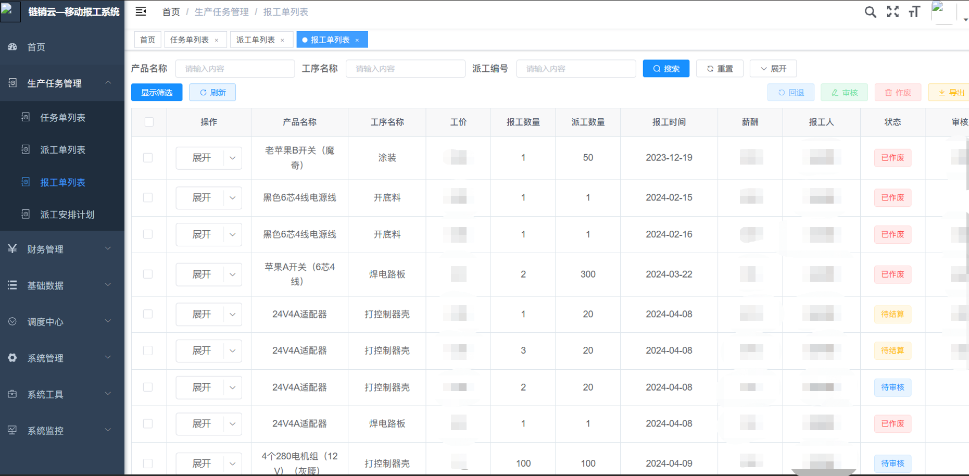Close the 任务单列表 tab
The width and height of the screenshot is (969, 476).
coord(217,40)
